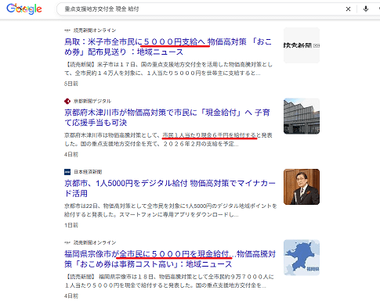Image resolution: width=380 pixels, height=301 pixels.
Task: Click the 読売新聞オンライン icon above the 米子市 result
Action: coord(67,30)
